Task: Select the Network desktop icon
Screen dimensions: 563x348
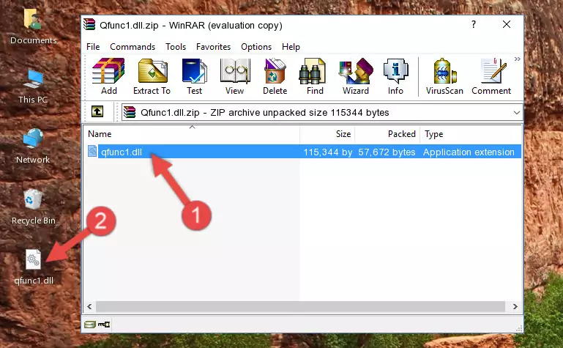Action: (33, 147)
